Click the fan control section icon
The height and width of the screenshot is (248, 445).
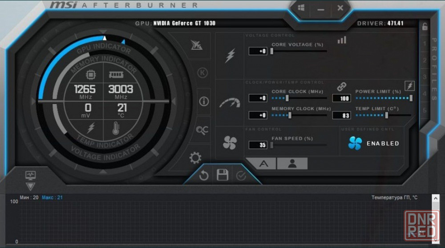tap(230, 143)
